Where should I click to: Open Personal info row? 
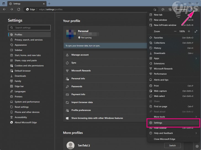click(x=105, y=78)
